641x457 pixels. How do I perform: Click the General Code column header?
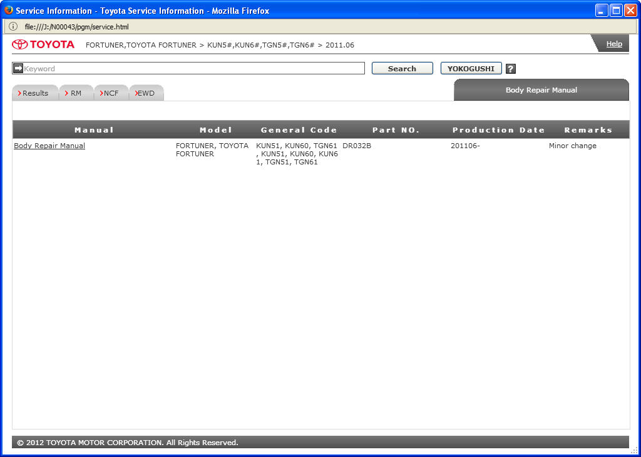tap(299, 130)
